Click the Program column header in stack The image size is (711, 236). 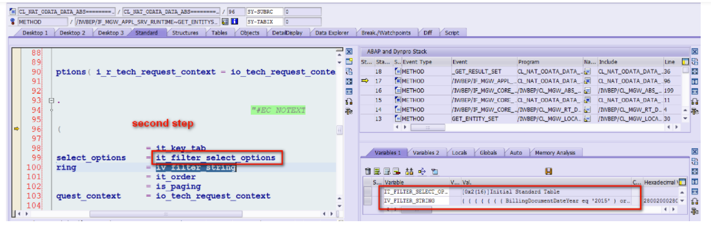pyautogui.click(x=550, y=62)
